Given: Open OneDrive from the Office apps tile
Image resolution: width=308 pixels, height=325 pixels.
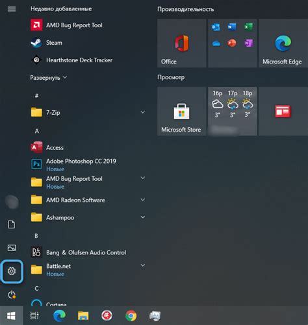Looking at the screenshot, I should [216, 43].
